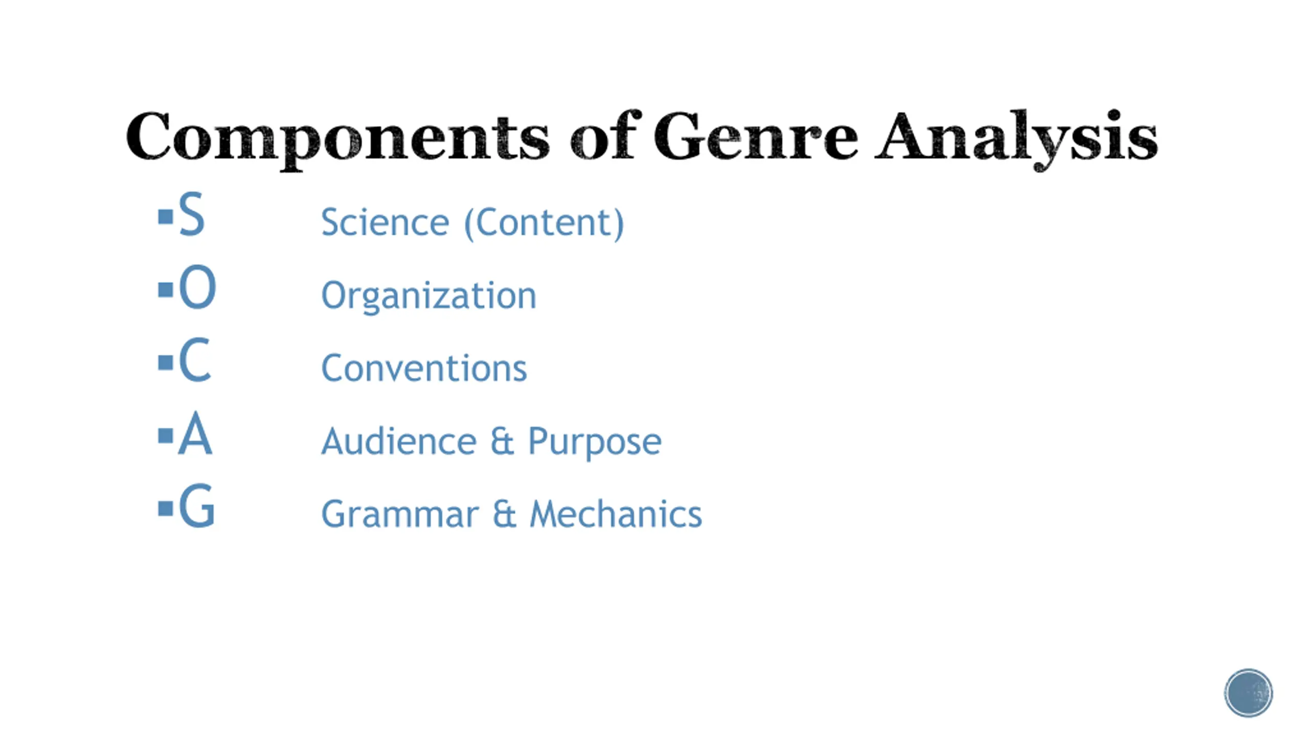Viewport: 1309px width, 736px height.
Task: Click the square bullet beside letter C
Action: pyautogui.click(x=166, y=362)
